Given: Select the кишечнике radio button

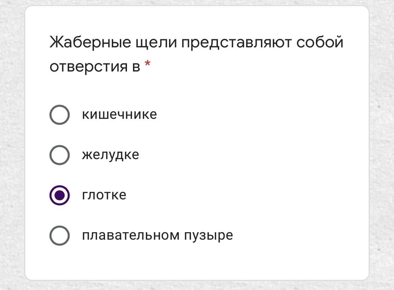Looking at the screenshot, I should coord(59,115).
